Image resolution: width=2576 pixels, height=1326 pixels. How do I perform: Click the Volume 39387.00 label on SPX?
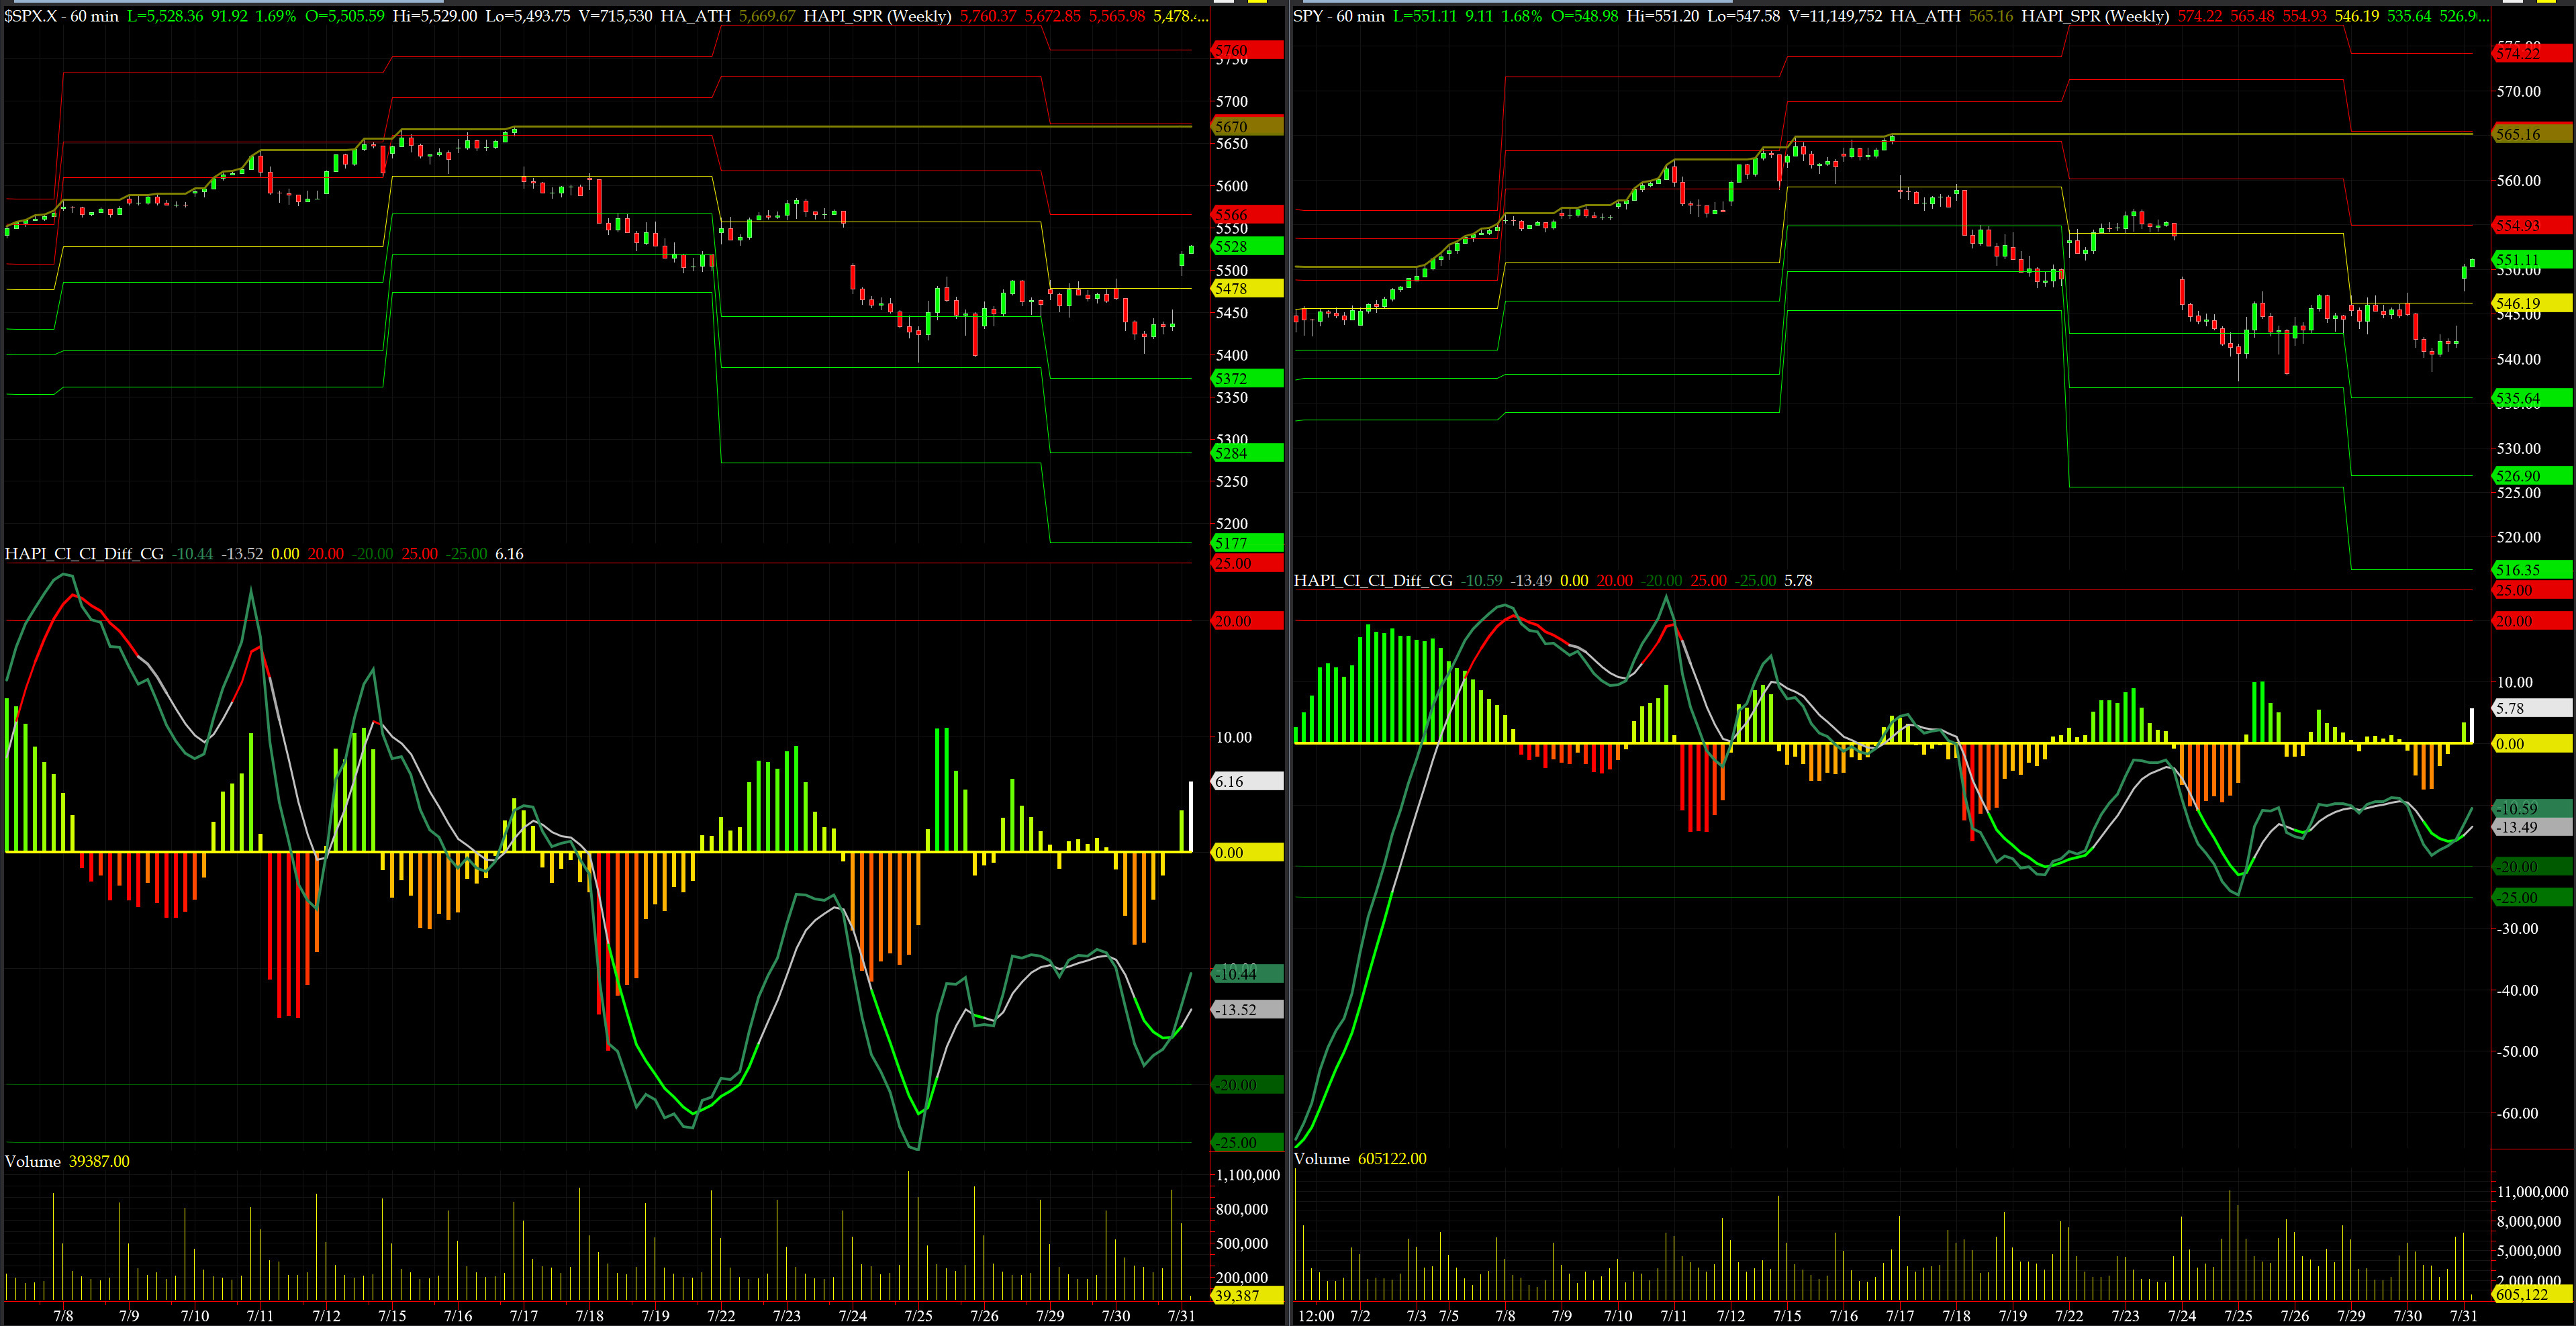(67, 1161)
